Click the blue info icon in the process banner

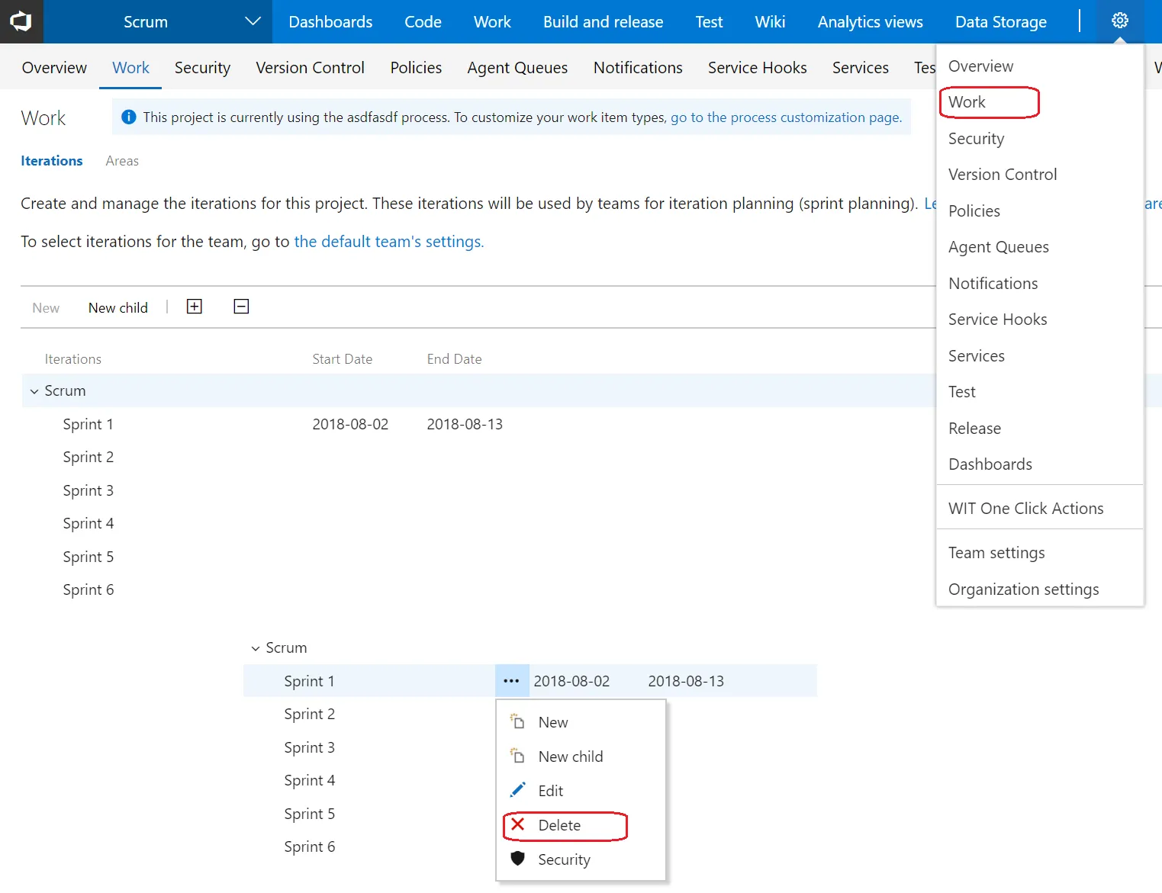[x=129, y=117]
